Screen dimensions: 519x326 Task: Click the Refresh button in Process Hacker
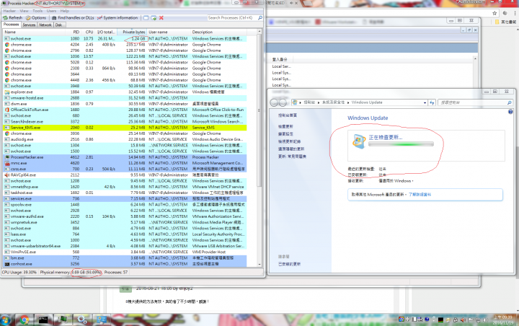tap(12, 17)
